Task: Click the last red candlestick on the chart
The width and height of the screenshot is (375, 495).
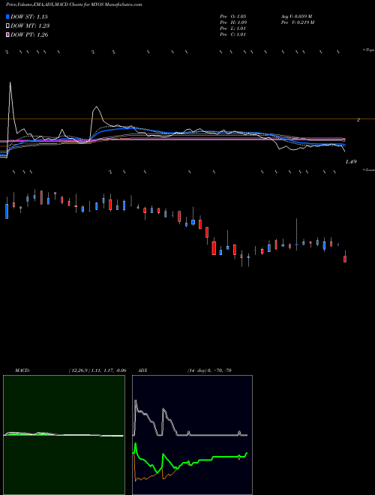Action: click(345, 259)
